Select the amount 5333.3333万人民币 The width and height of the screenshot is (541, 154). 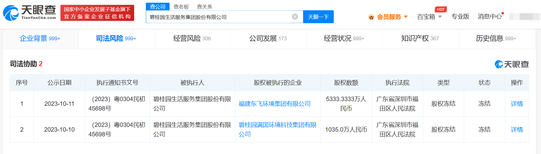346,104
